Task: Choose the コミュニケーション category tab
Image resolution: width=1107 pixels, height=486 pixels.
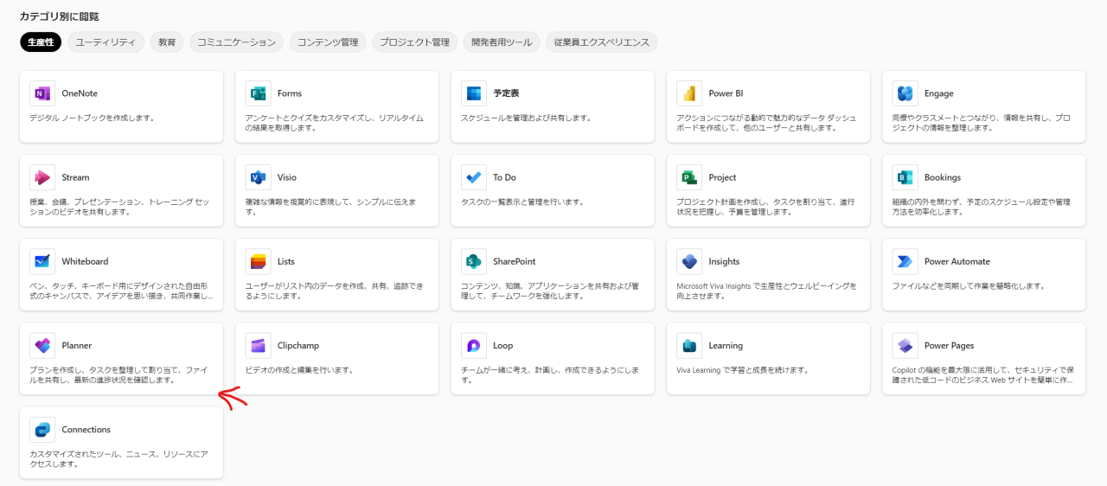Action: 236,42
